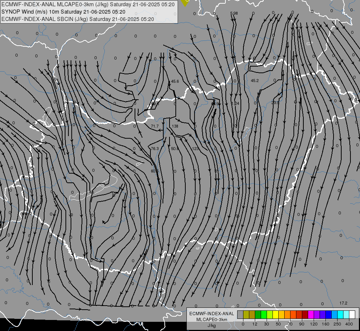The width and height of the screenshot is (360, 331).
Task: Click the legend tick label 120
Action: (x=314, y=324)
